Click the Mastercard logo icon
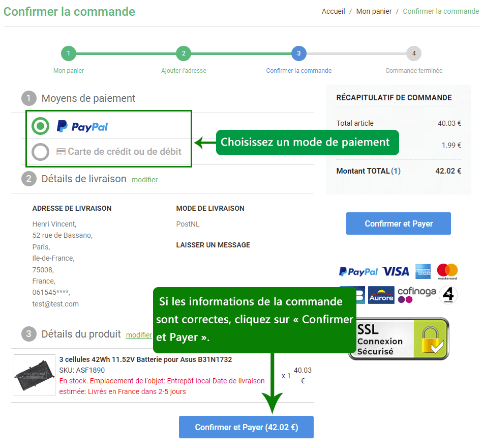The height and width of the screenshot is (448, 483). coord(447,271)
